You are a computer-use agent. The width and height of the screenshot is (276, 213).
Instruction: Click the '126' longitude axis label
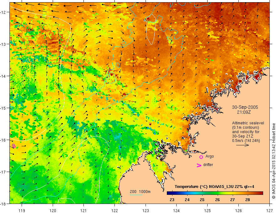click(x=238, y=210)
